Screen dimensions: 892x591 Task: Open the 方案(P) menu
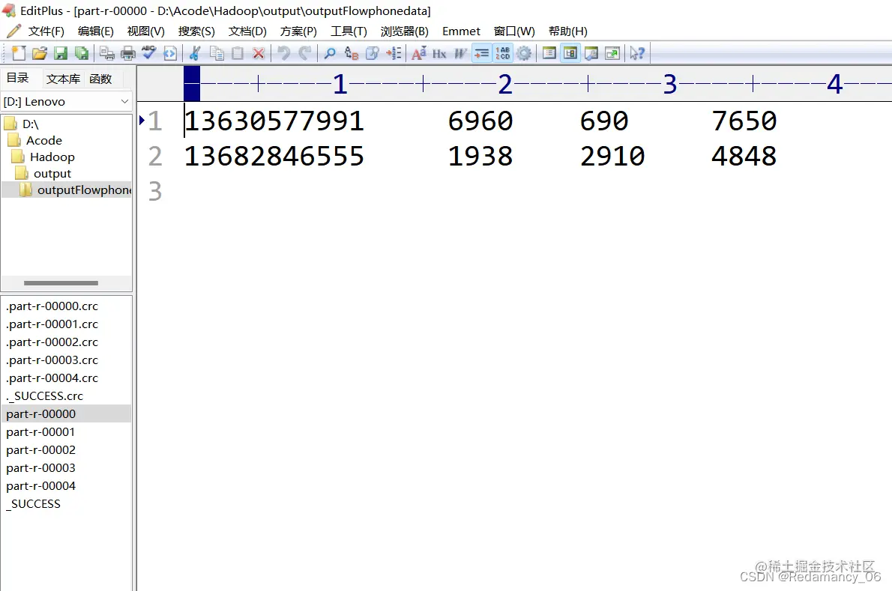click(298, 31)
